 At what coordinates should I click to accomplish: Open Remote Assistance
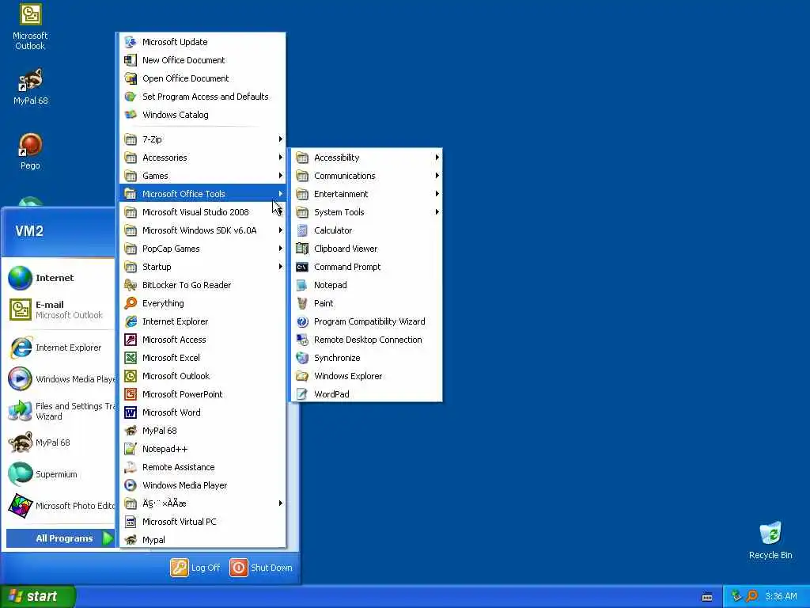click(x=202, y=467)
